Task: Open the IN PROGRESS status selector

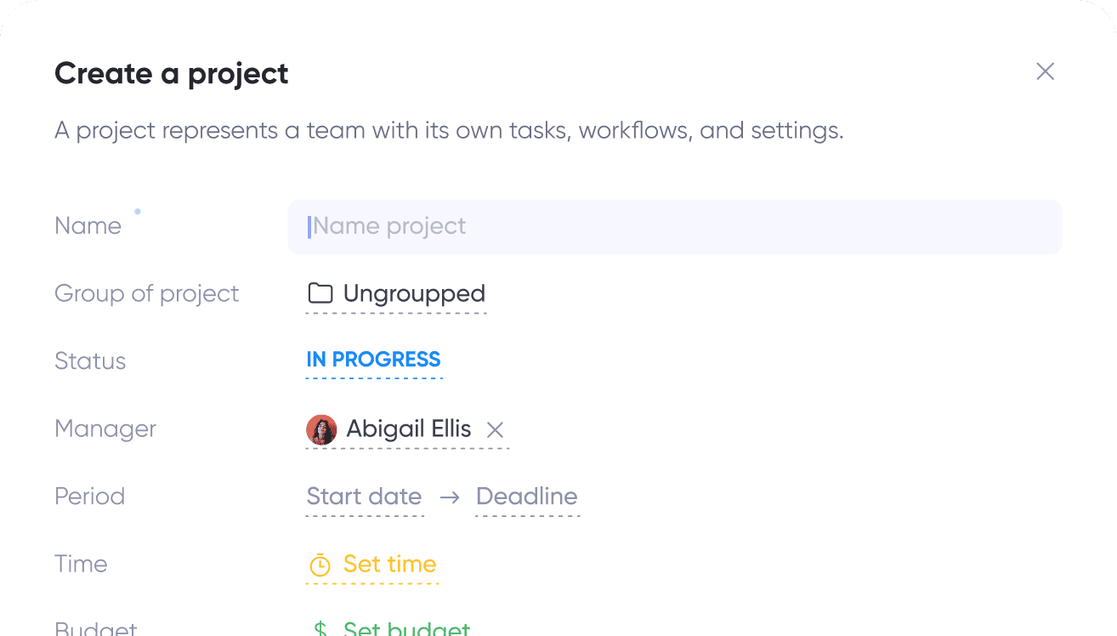Action: (x=373, y=360)
